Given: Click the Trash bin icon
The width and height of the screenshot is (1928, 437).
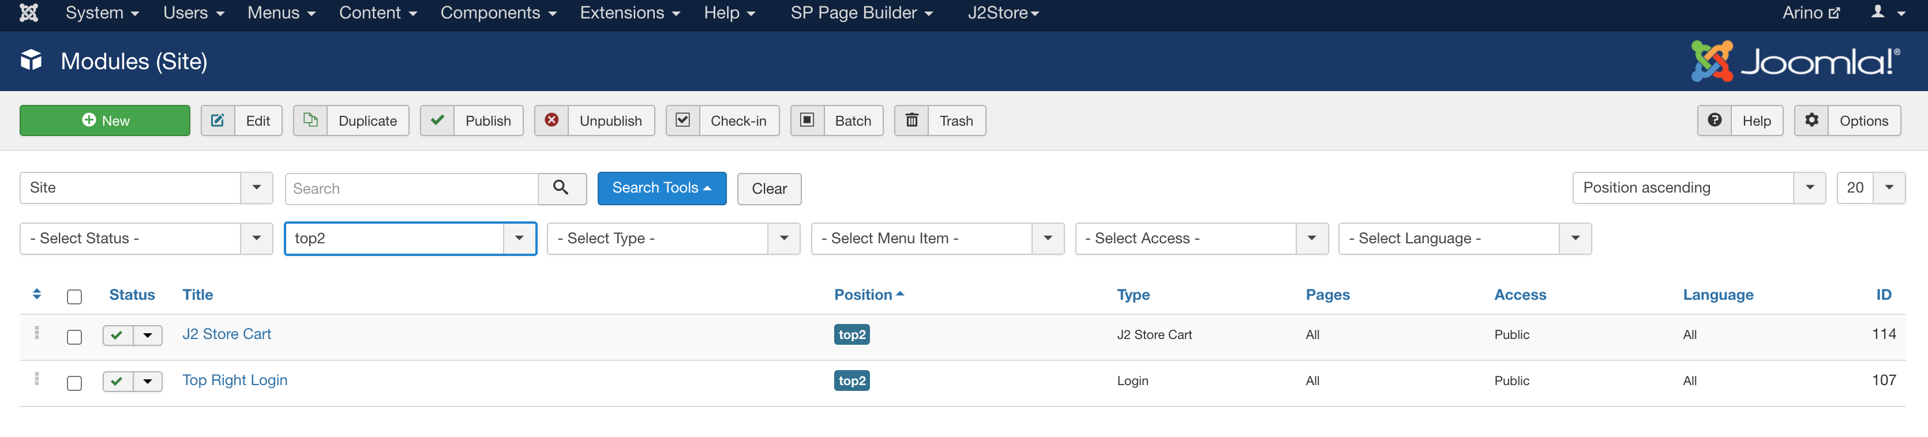Looking at the screenshot, I should pyautogui.click(x=912, y=120).
